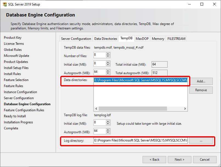Viewport: 221px width, 167px height.
Task: Click Remove to delete data directory
Action: pos(201,90)
